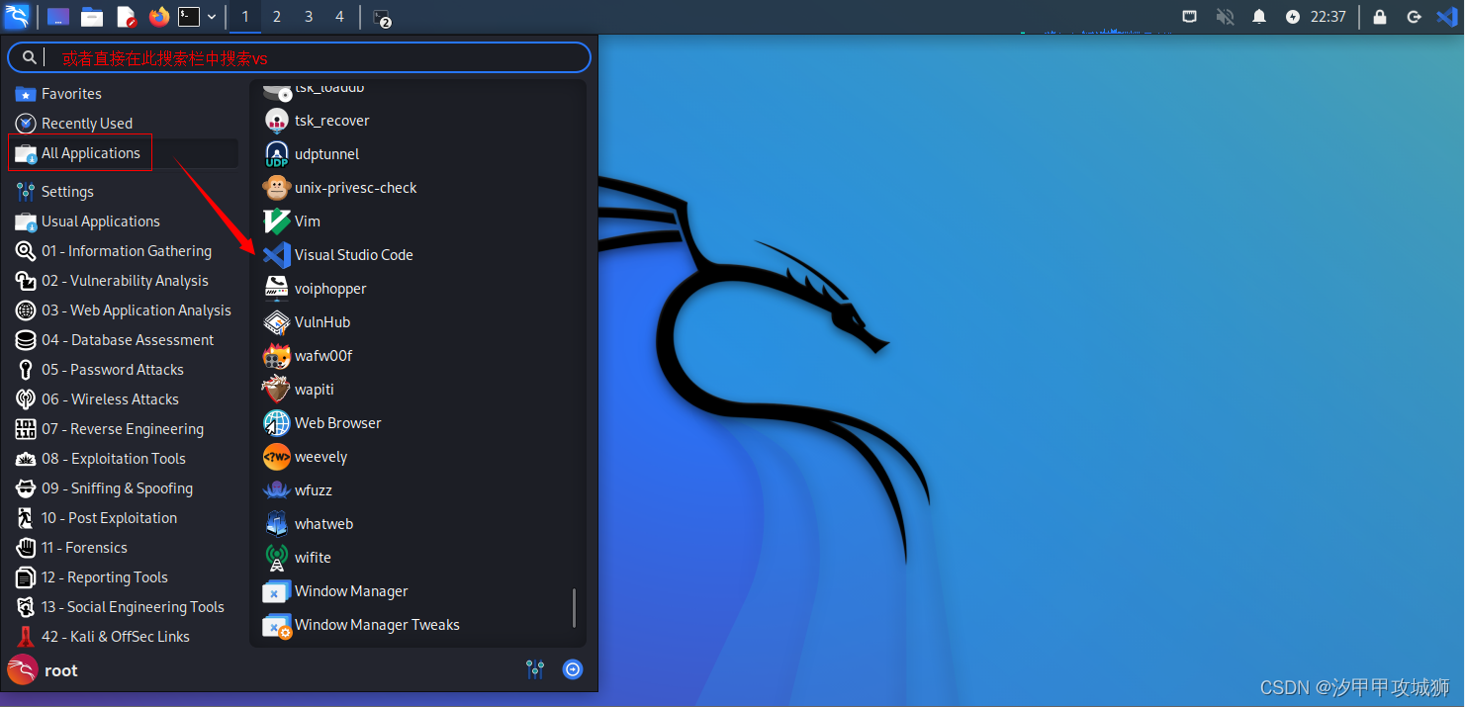Open 12 - Reporting Tools category
1465x707 pixels.
pyautogui.click(x=126, y=577)
